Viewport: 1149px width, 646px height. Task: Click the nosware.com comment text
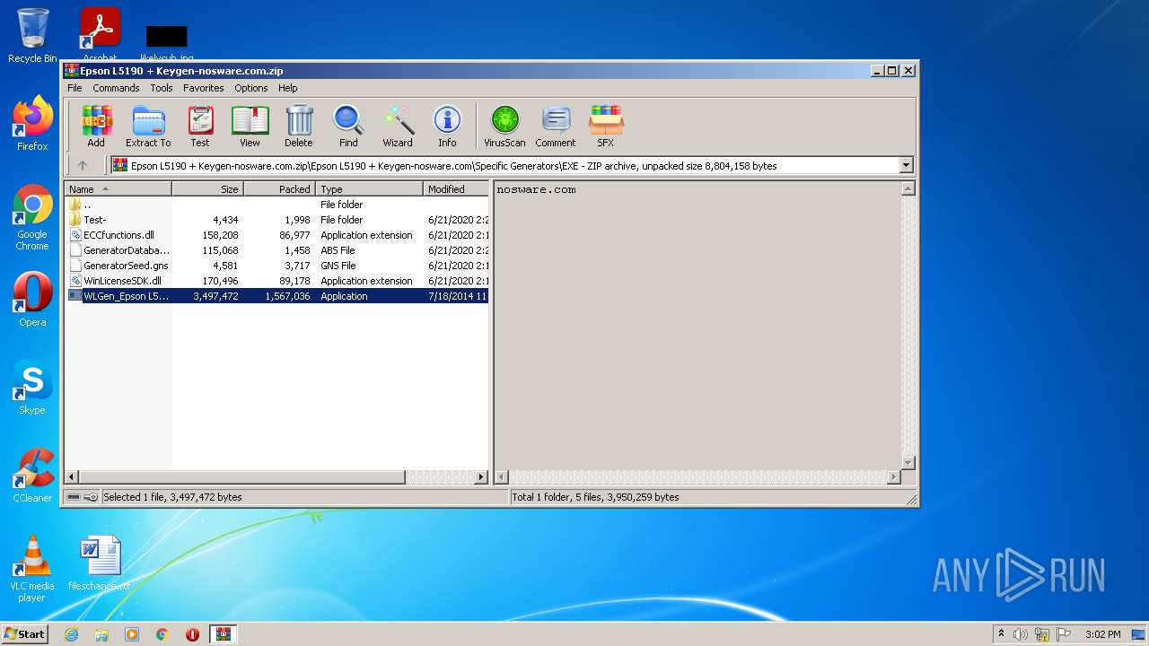536,189
